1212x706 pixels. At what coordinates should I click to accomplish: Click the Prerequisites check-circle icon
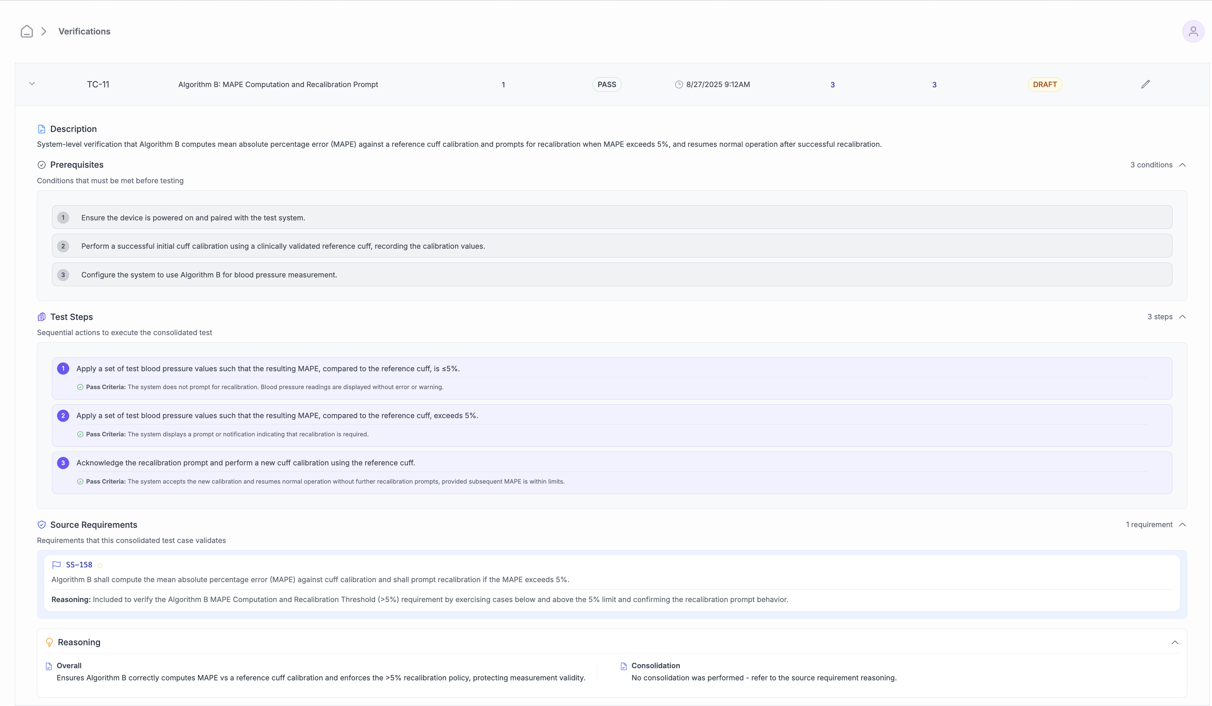42,164
